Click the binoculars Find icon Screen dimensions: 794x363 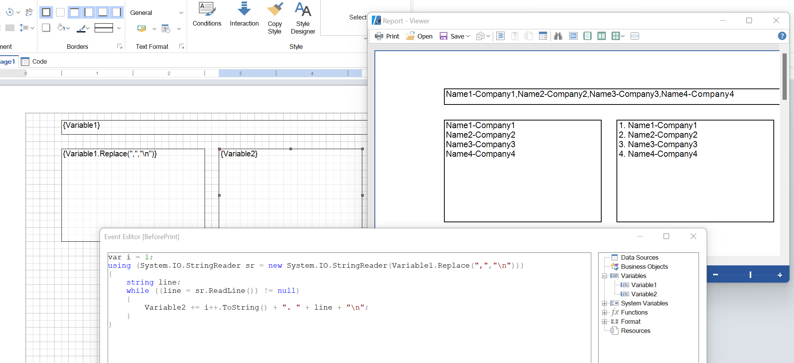point(558,36)
